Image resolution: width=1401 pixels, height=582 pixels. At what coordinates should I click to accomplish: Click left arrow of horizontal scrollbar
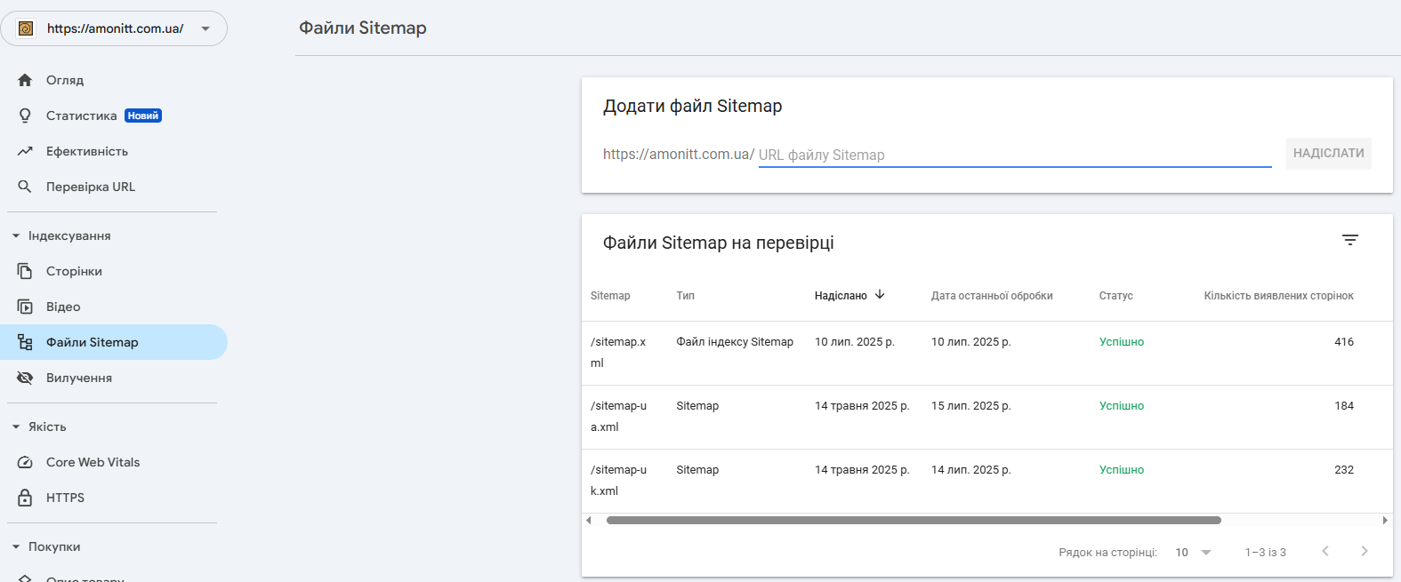(589, 521)
